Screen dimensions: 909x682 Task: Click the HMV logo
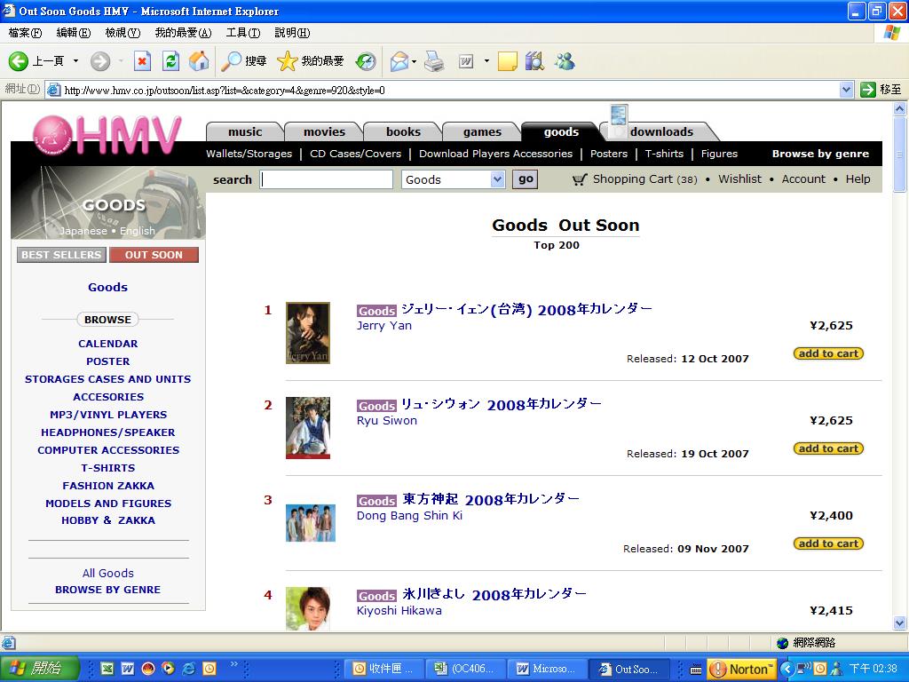tap(107, 135)
